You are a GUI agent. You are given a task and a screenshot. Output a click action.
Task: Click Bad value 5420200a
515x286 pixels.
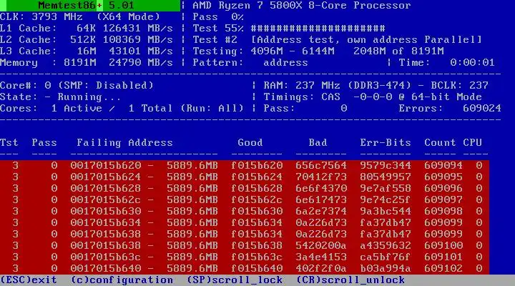(x=321, y=245)
